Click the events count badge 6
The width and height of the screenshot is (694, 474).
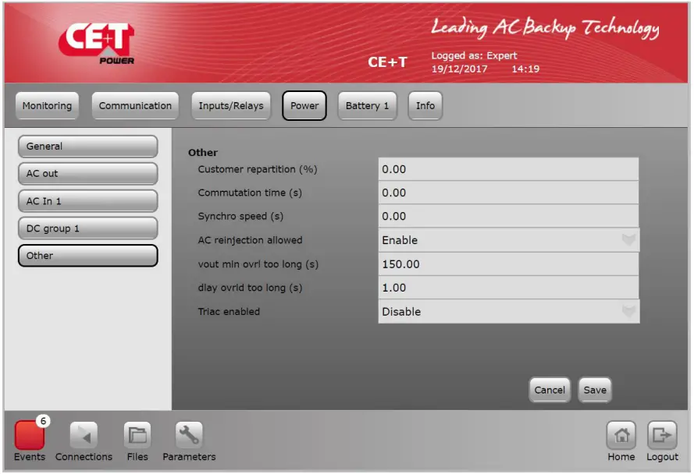pyautogui.click(x=43, y=421)
